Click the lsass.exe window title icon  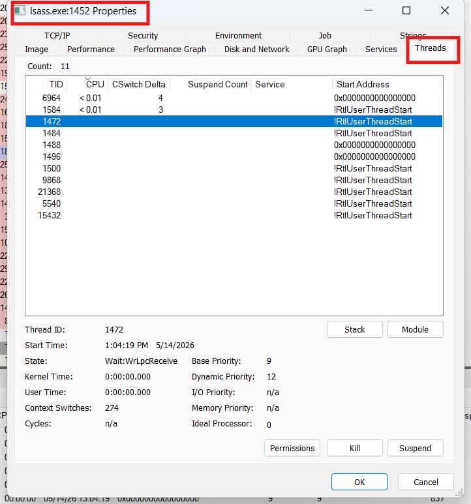(20, 10)
